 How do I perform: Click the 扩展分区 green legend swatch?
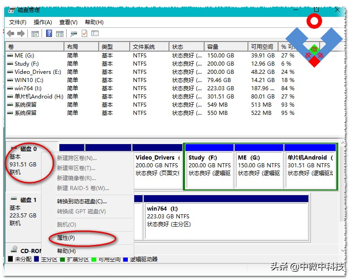click(x=63, y=259)
